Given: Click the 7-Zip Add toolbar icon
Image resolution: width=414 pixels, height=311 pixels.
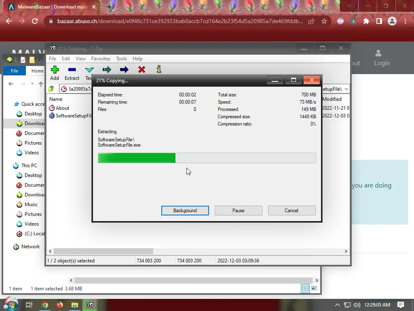Looking at the screenshot, I should click(x=55, y=70).
